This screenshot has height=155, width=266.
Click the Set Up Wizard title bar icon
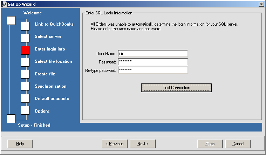tap(4, 4)
